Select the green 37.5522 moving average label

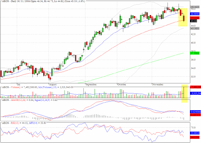point(195,53)
